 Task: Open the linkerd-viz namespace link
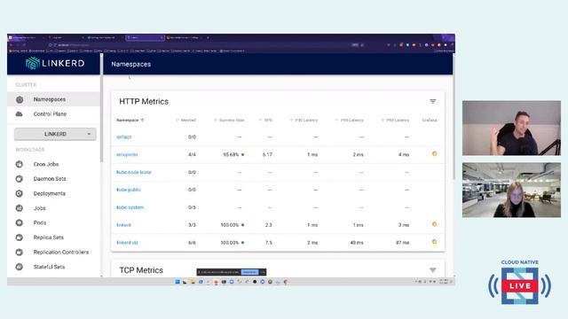click(127, 243)
